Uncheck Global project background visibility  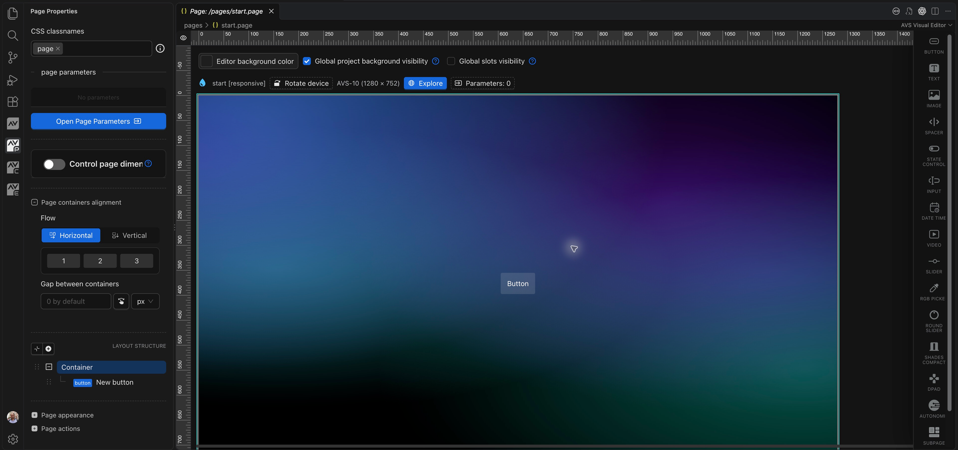pyautogui.click(x=307, y=61)
